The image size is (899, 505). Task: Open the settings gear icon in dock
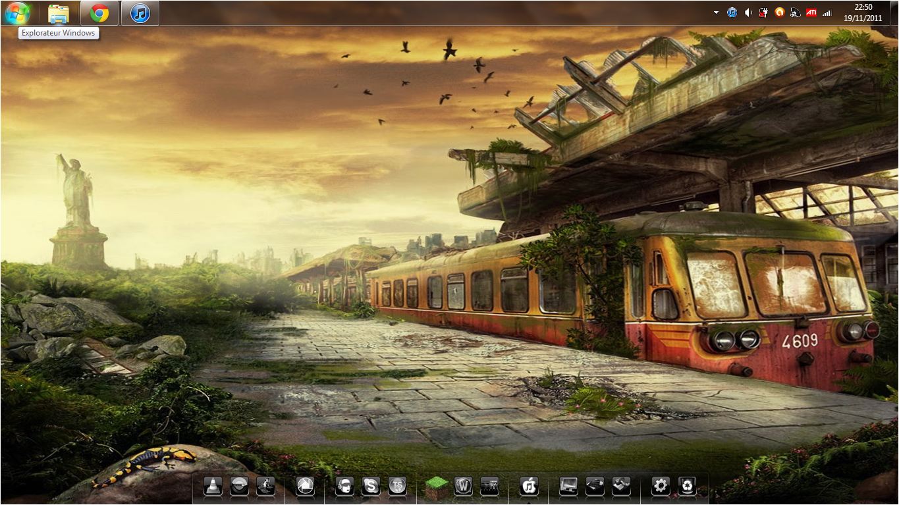[661, 486]
